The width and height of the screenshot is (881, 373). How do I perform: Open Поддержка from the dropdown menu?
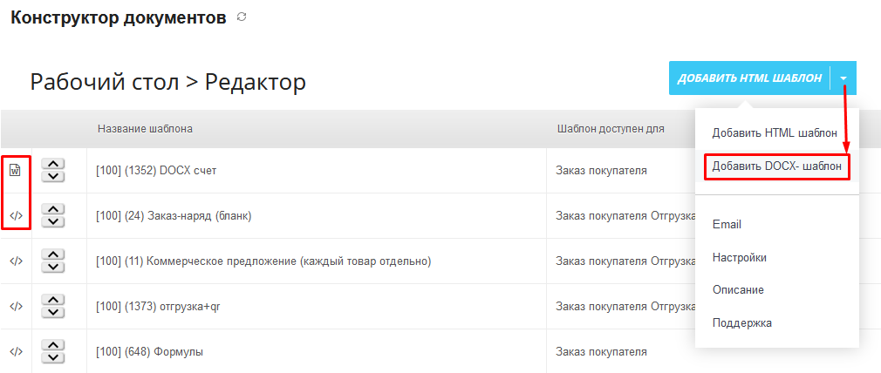coord(741,322)
